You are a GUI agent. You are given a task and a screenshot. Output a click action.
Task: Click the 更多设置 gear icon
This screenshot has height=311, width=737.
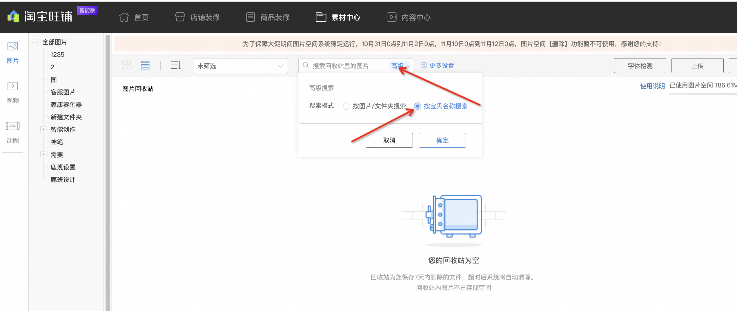(424, 65)
